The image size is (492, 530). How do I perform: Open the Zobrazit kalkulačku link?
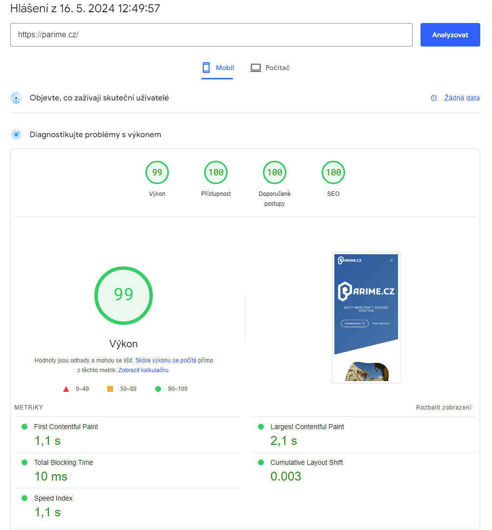point(143,370)
